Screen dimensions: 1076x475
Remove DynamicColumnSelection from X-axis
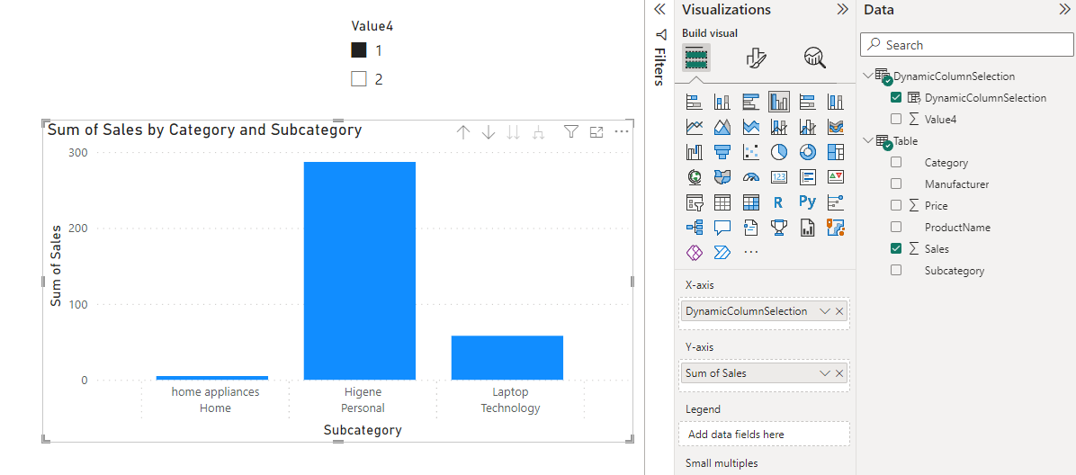(839, 311)
